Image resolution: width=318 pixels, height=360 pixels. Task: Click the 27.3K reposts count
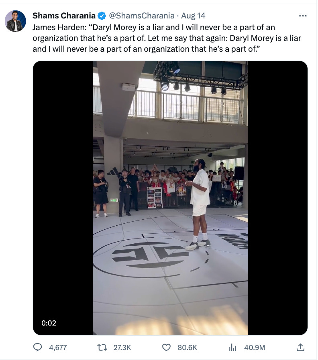122,348
